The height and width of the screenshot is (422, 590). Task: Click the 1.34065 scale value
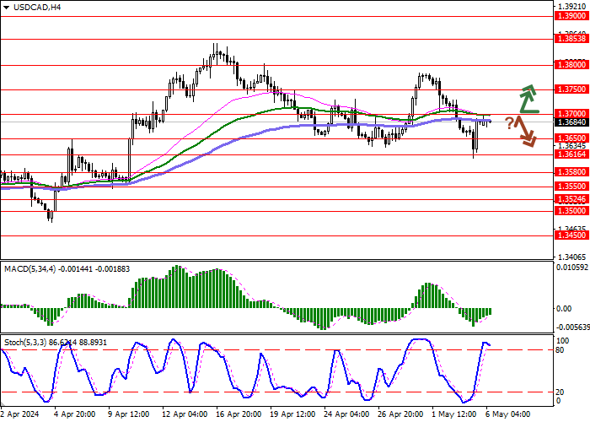[x=572, y=257]
